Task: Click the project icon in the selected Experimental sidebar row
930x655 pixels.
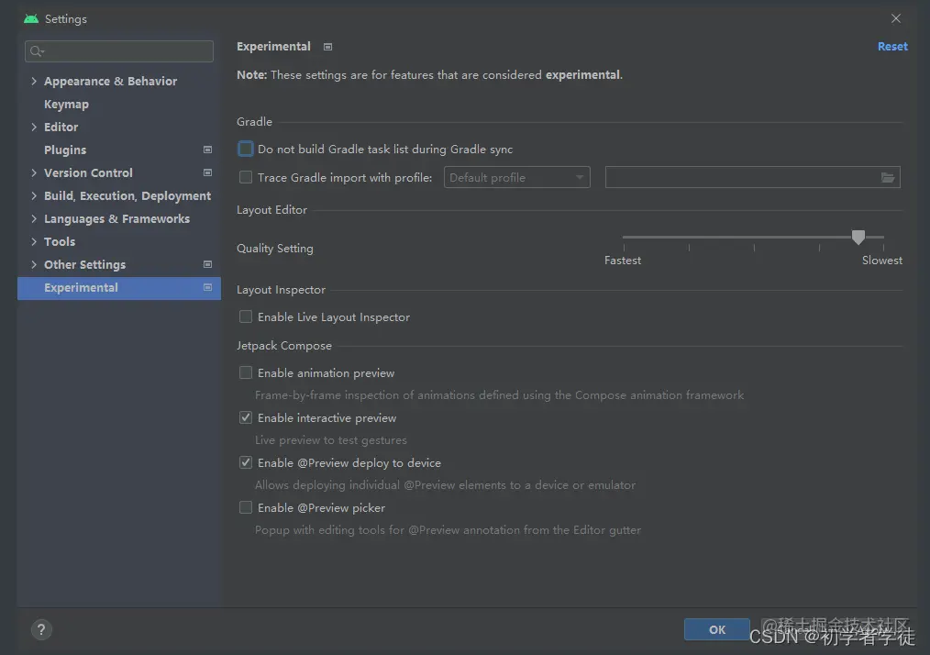Action: tap(207, 287)
